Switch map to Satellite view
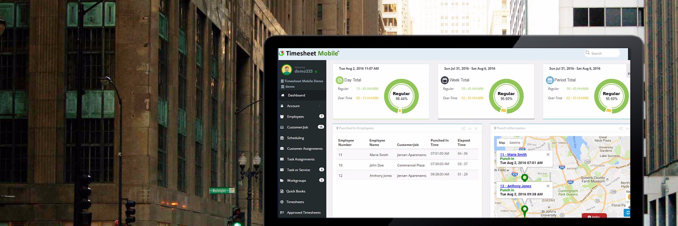Image resolution: width=678 pixels, height=226 pixels. point(515,143)
